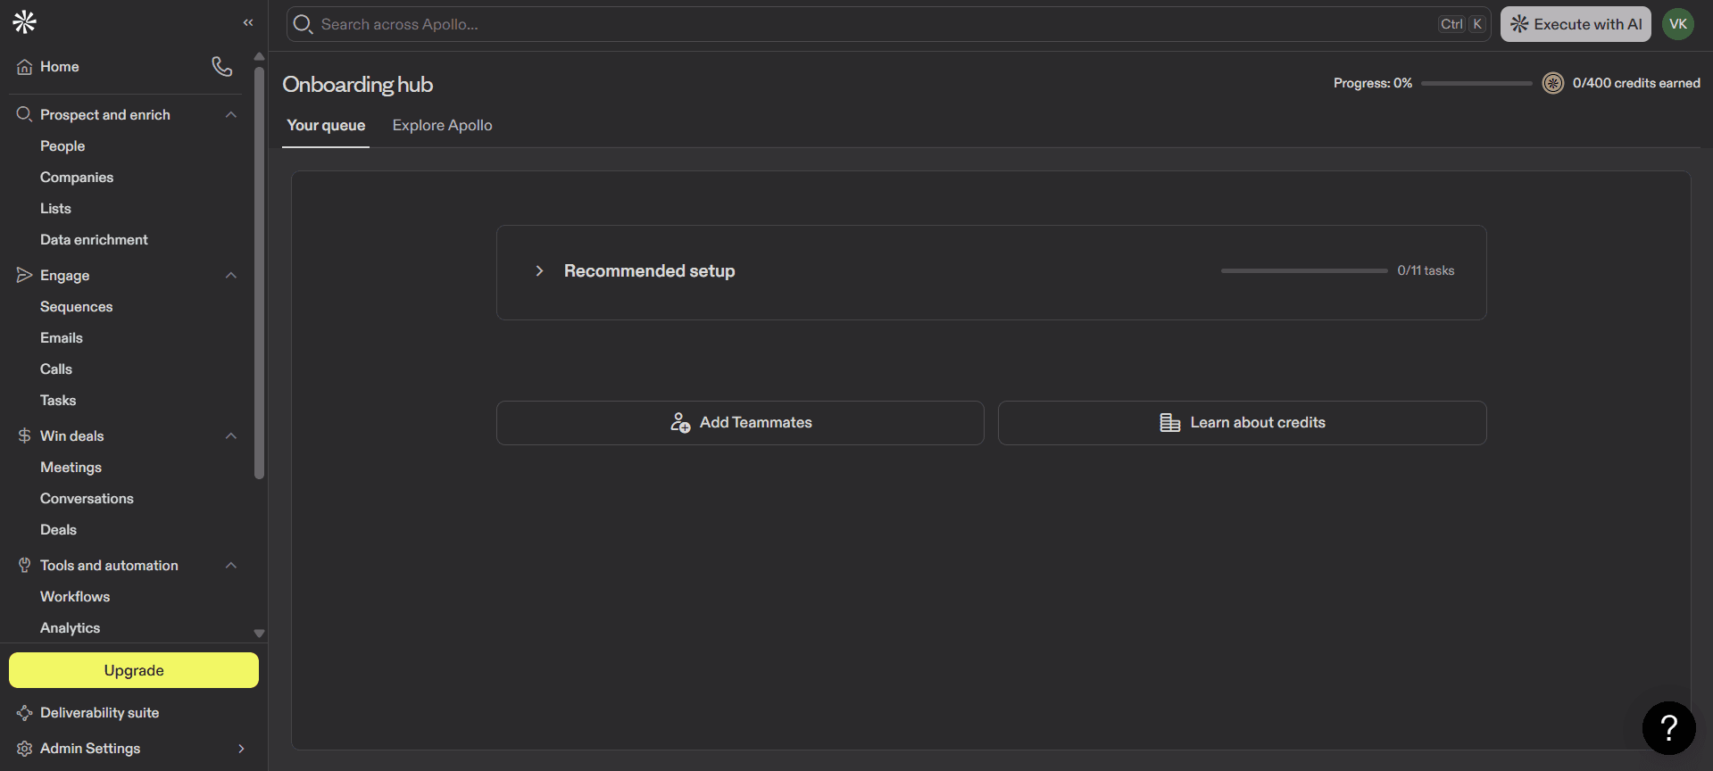
Task: Click the yellow Upgrade button
Action: coord(134,670)
